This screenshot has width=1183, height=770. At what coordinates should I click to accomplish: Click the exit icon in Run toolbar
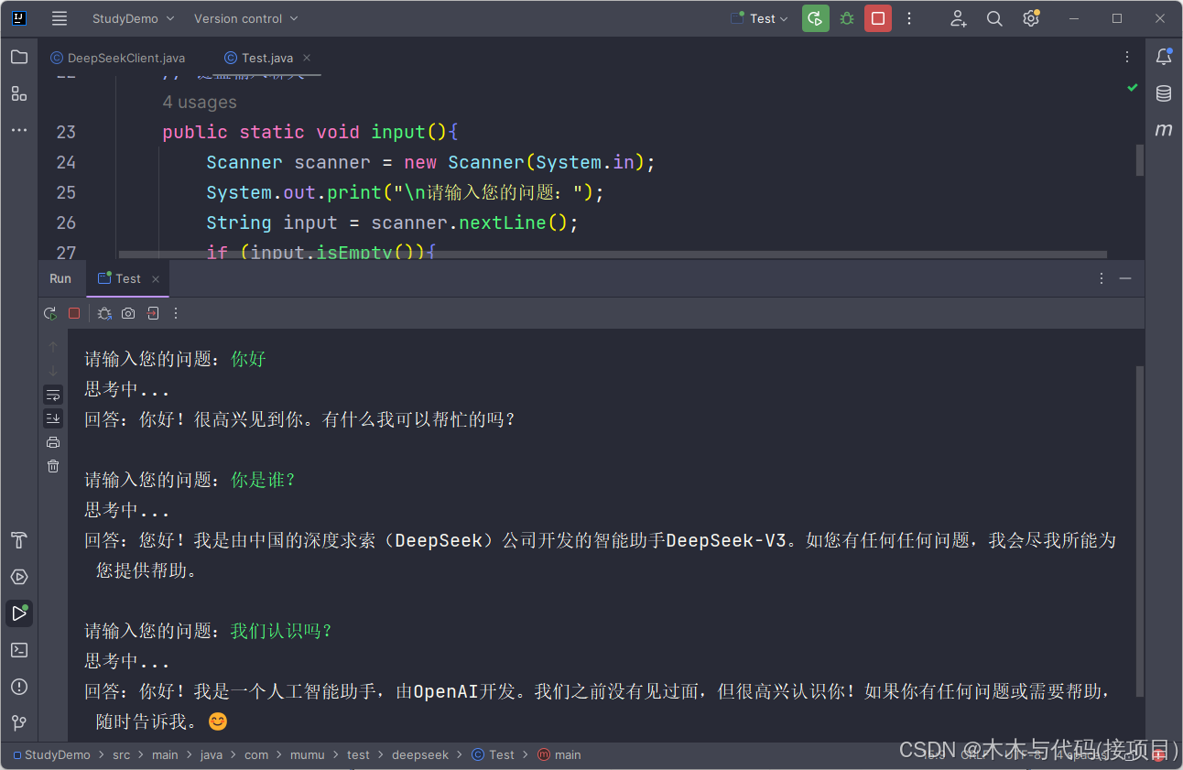(153, 313)
